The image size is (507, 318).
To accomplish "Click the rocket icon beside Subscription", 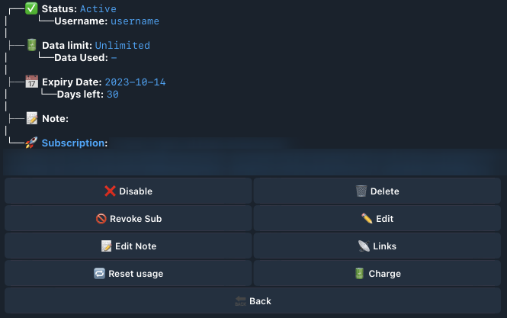I will [x=31, y=143].
